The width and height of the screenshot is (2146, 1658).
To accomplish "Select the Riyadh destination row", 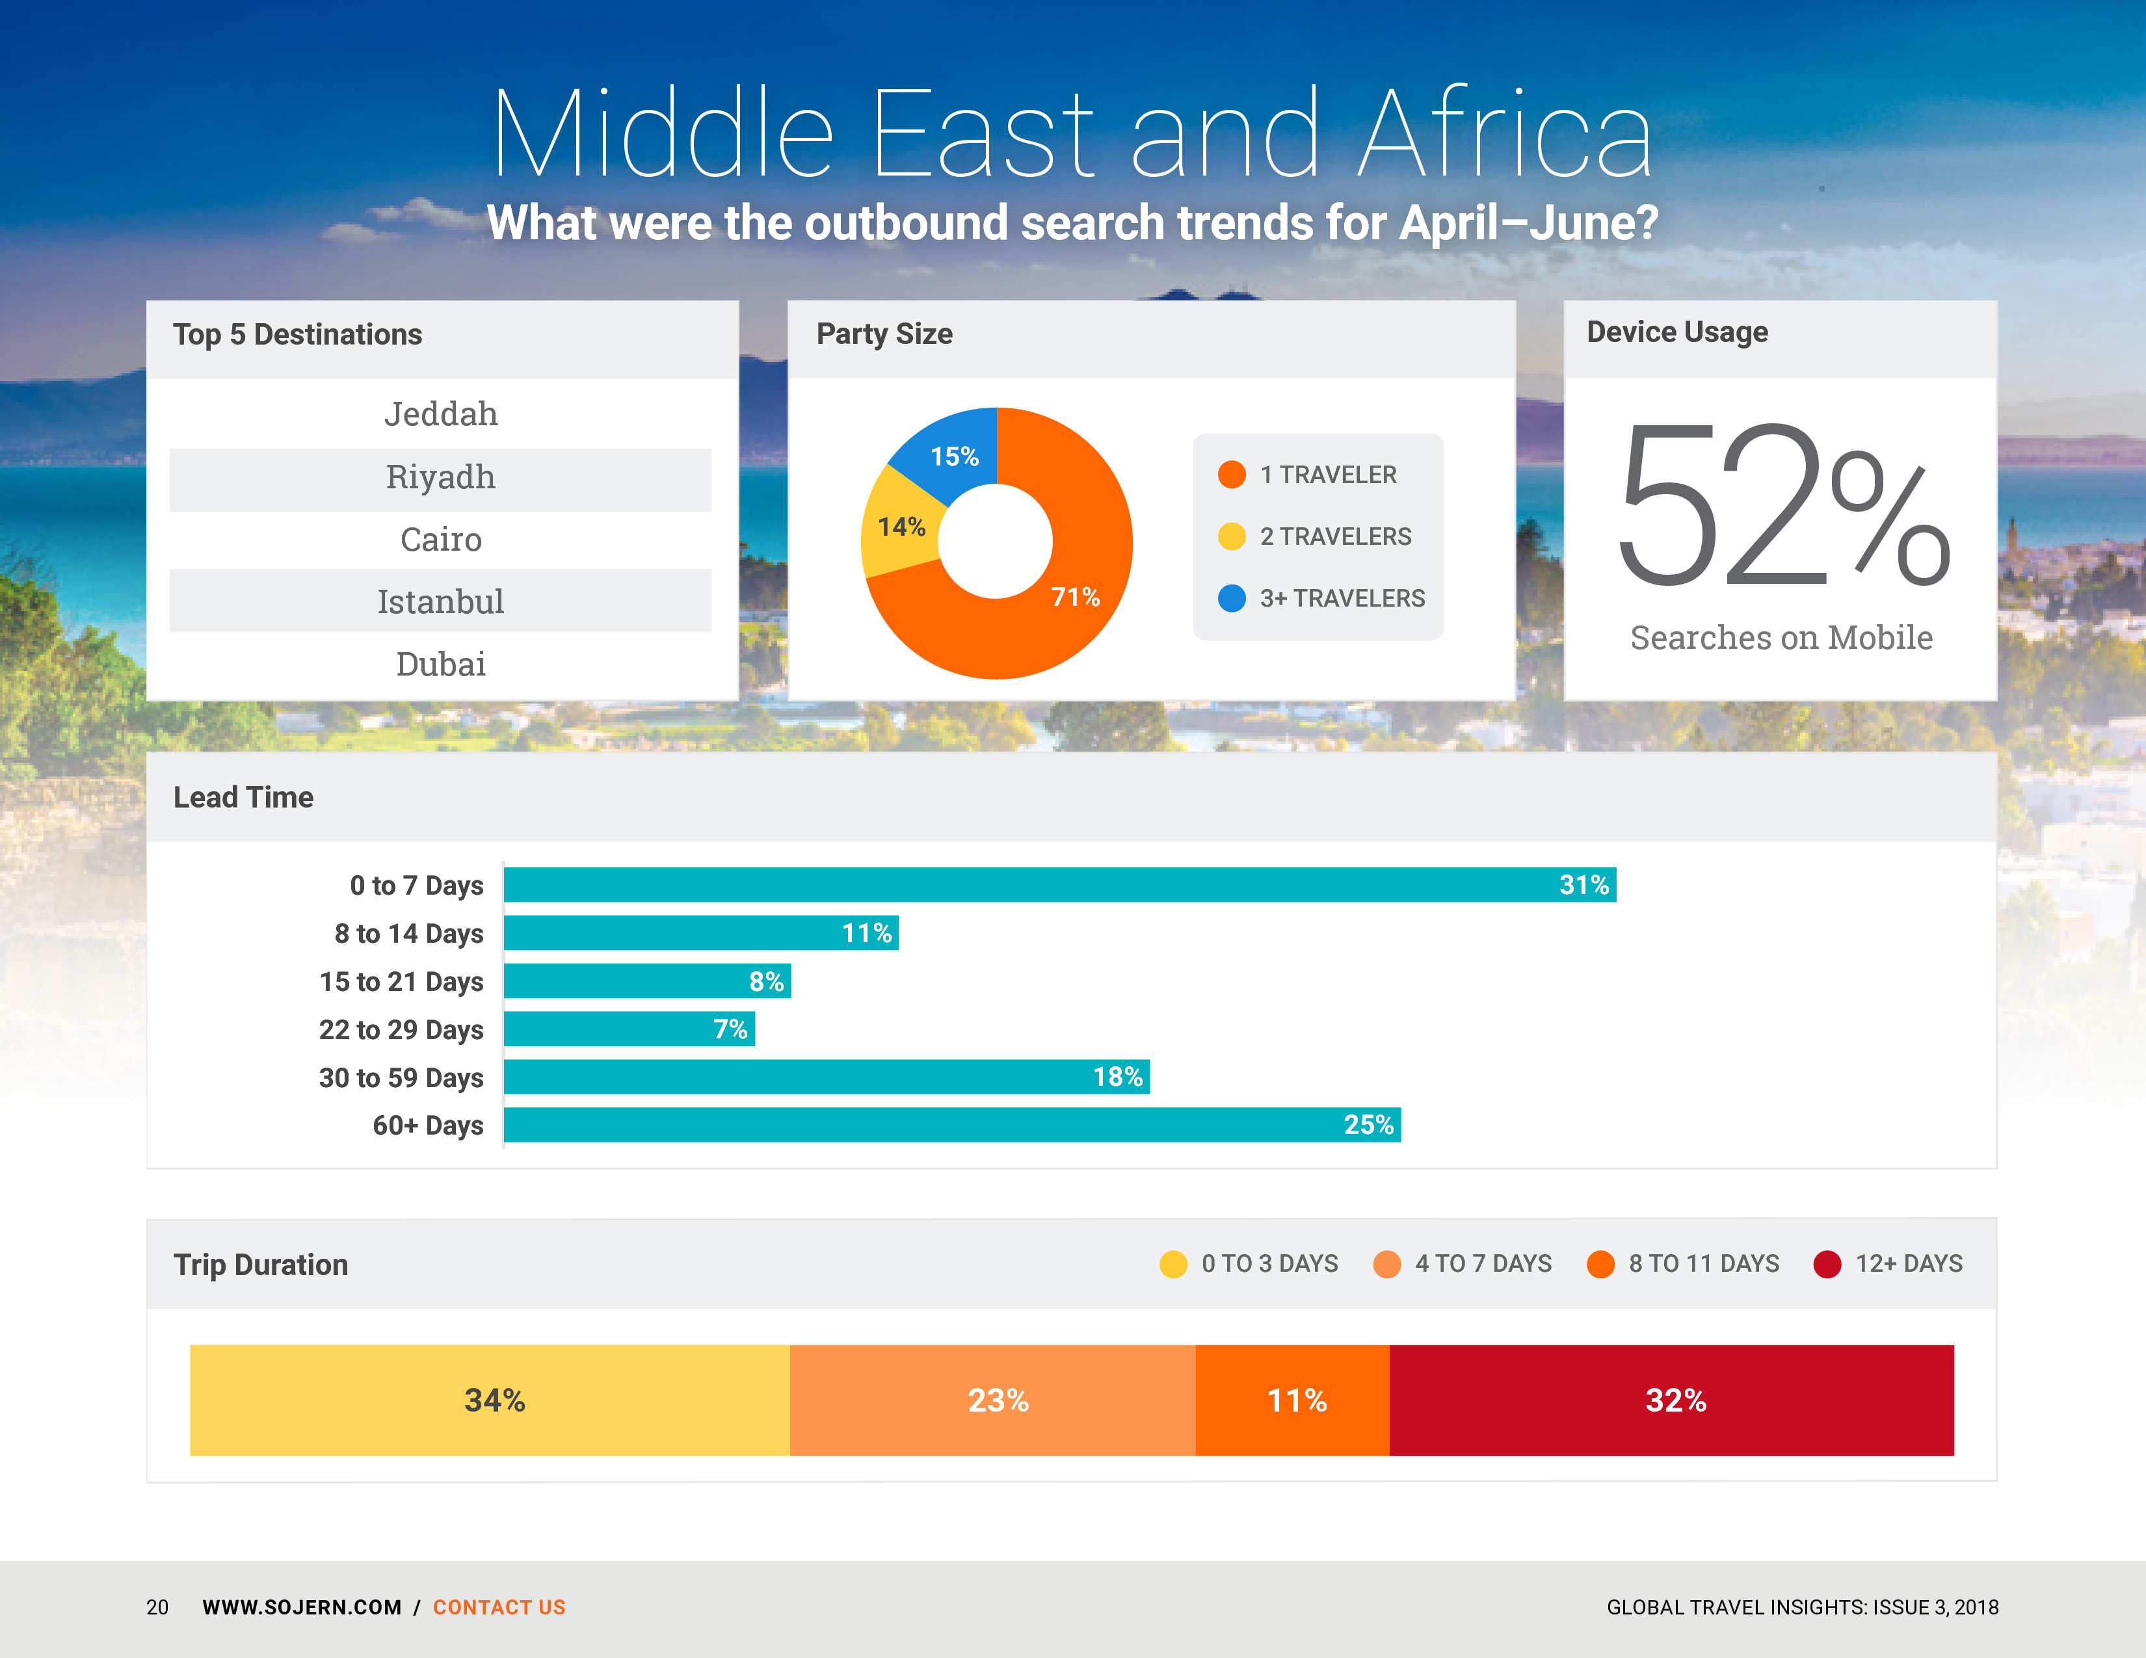I will click(440, 479).
